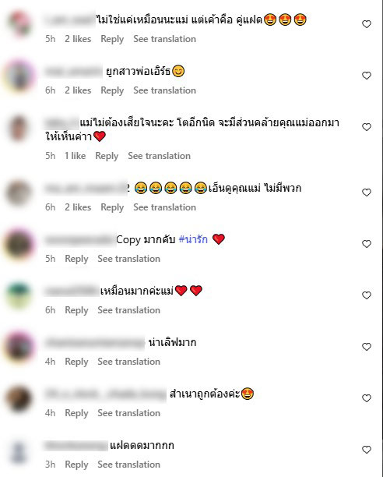Image resolution: width=383 pixels, height=477 pixels.
Task: See translation of สำเนาถูกต้องค่ะ comment
Action: click(128, 413)
